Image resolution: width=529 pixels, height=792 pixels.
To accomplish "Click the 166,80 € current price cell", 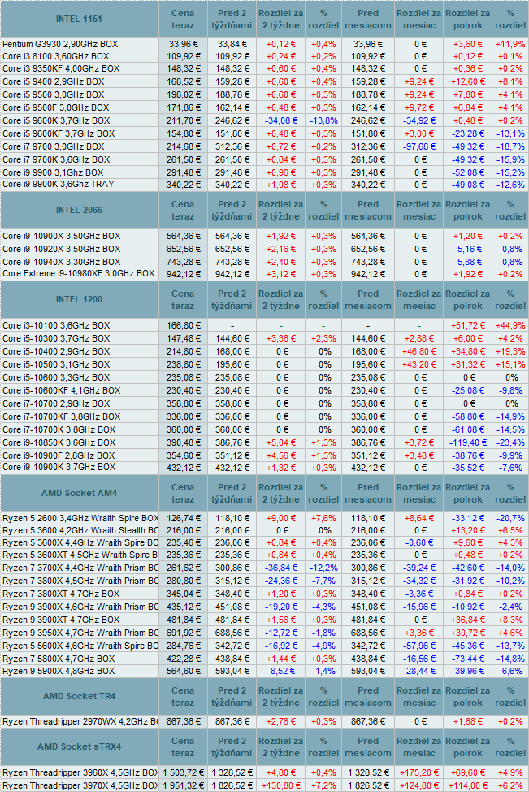I will tap(183, 326).
